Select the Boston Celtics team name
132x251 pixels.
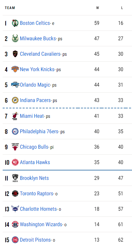[x=35, y=23]
